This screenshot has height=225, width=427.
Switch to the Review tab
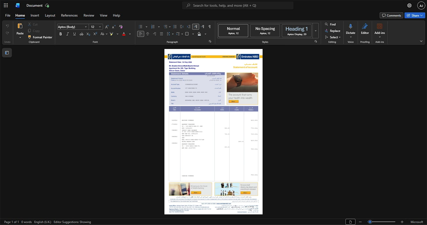coord(89,15)
